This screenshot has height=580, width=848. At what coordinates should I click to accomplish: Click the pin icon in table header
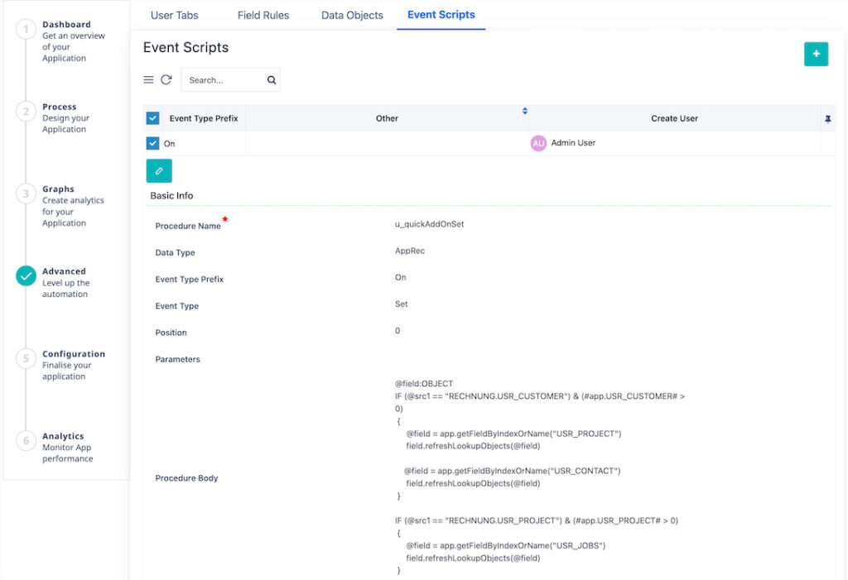pyautogui.click(x=827, y=119)
